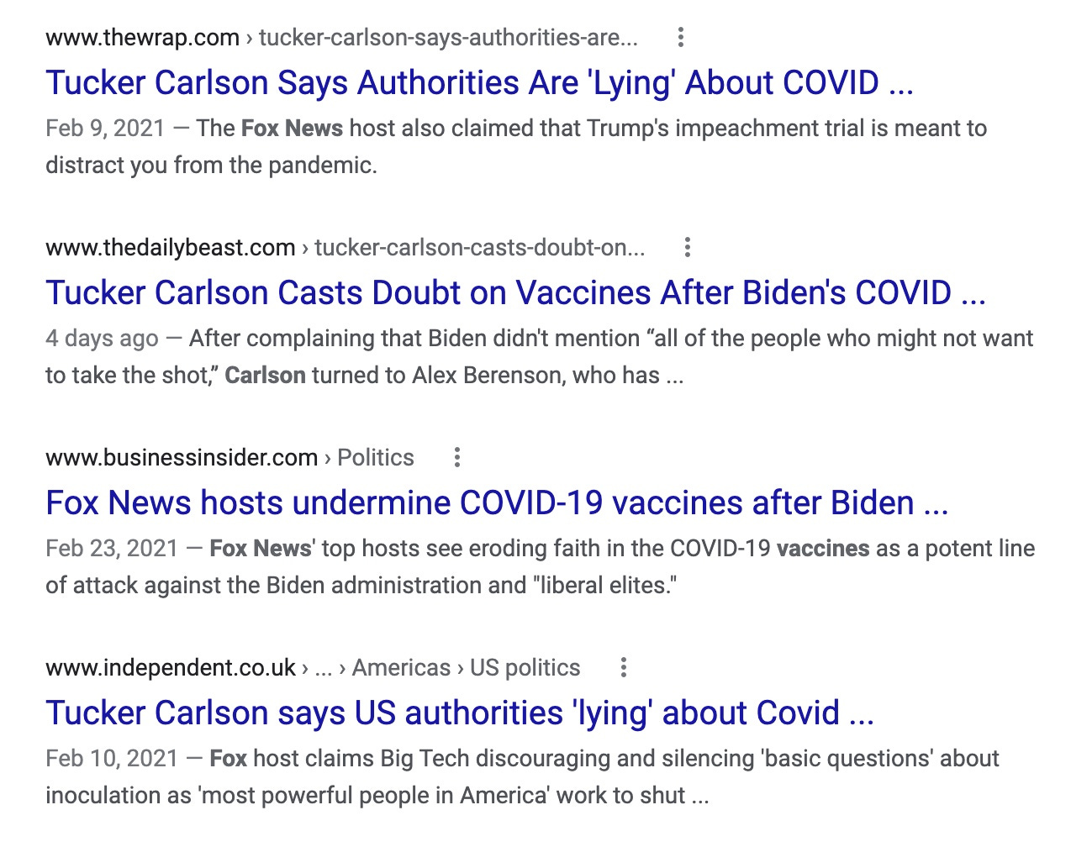Click the more options dots beside businessinsider.com

[457, 457]
